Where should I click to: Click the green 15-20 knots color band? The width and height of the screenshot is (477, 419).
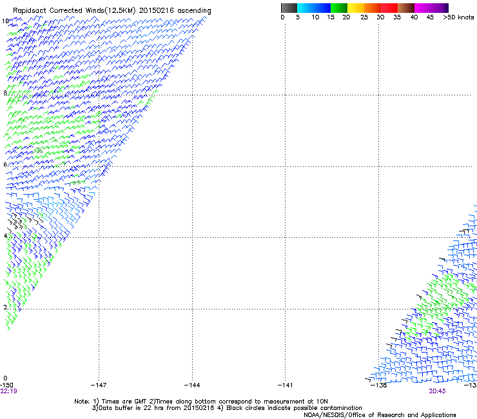(x=339, y=8)
